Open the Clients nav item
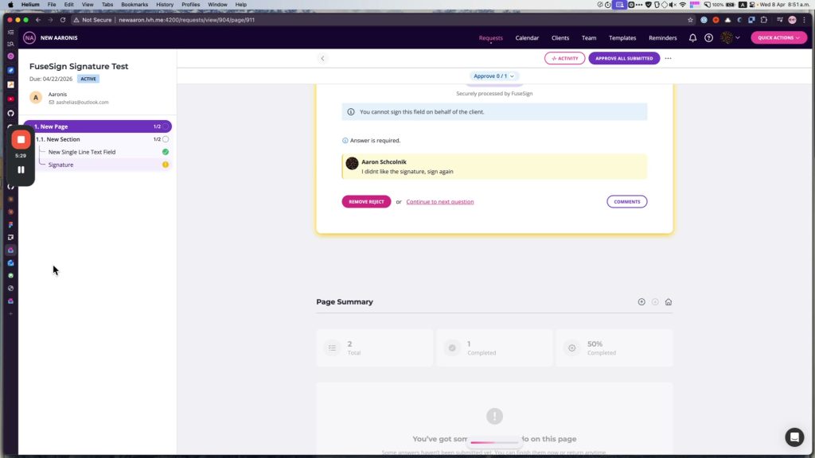The width and height of the screenshot is (815, 458). pos(560,38)
